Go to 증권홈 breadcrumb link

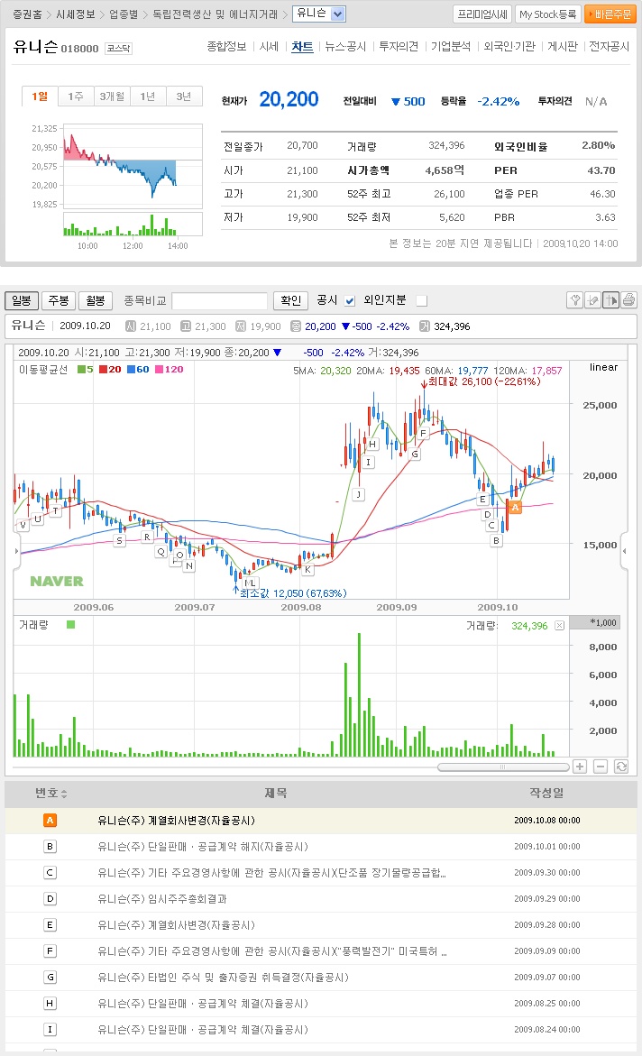[27, 14]
